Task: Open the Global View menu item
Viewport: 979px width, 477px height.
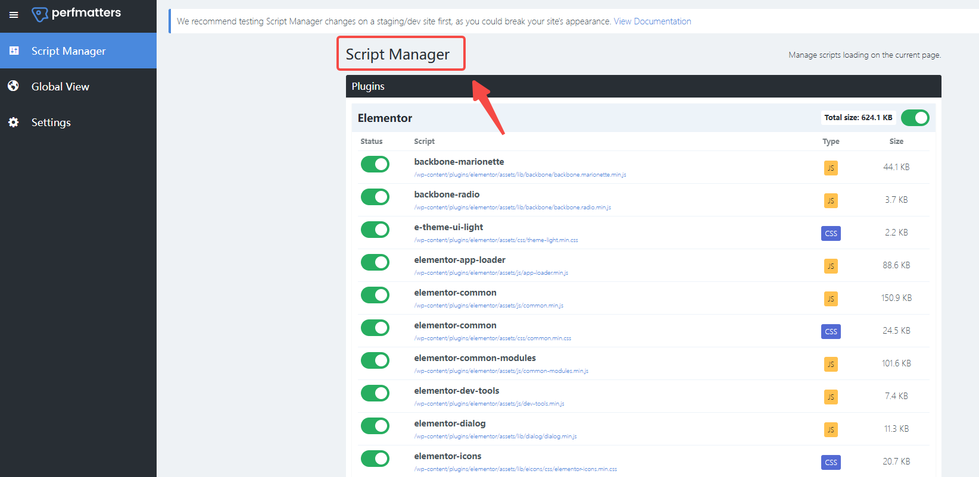Action: pos(60,87)
